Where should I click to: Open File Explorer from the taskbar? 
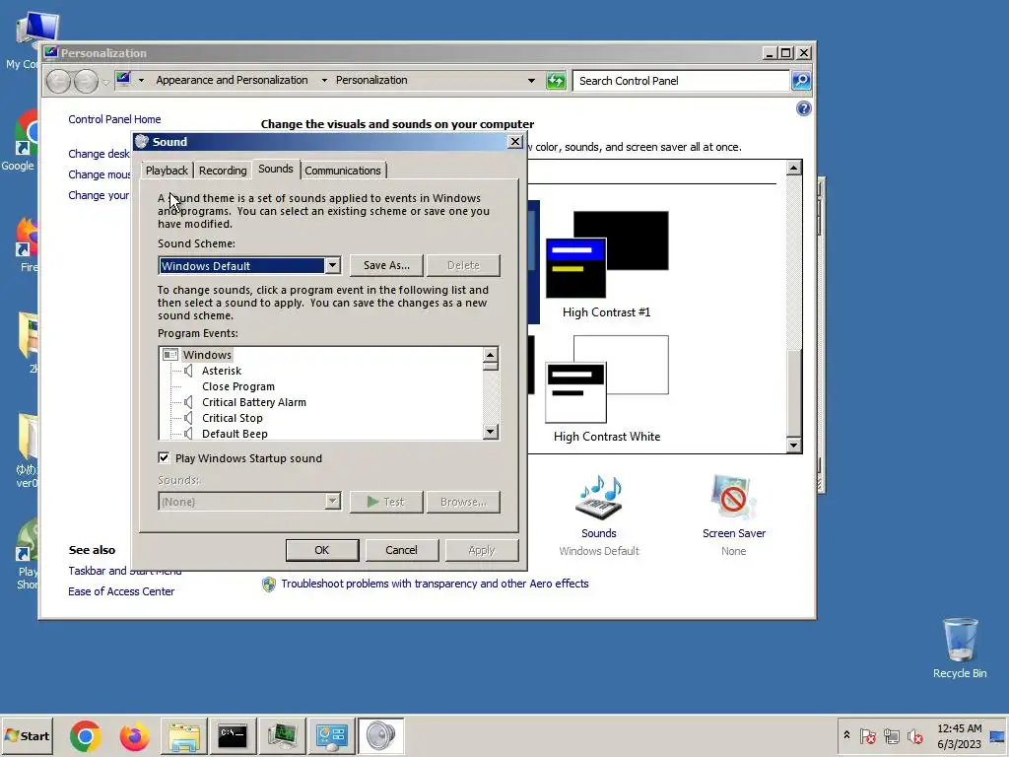pos(184,736)
